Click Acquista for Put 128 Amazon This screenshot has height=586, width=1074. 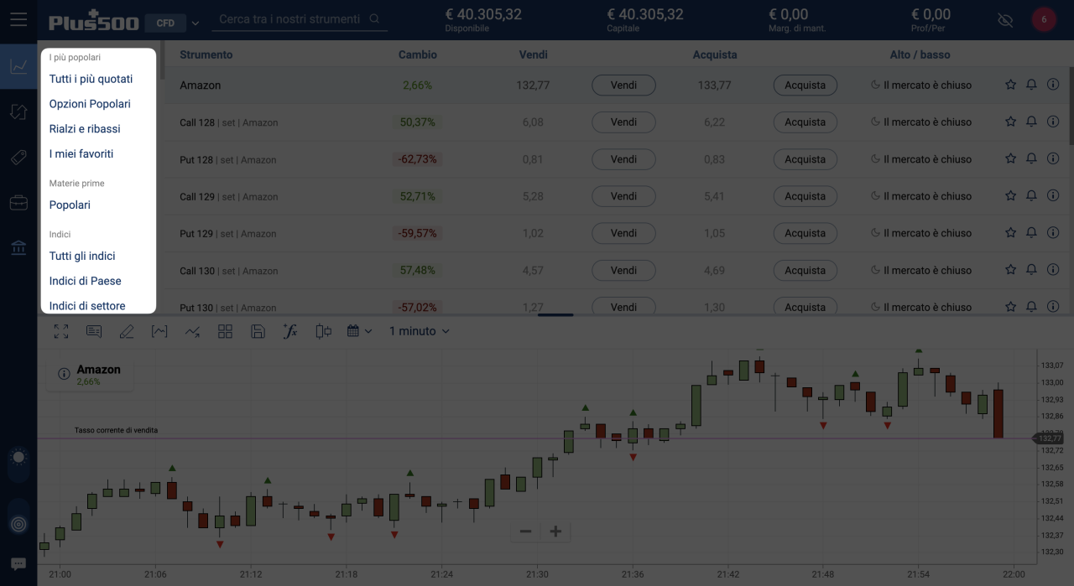pos(805,159)
